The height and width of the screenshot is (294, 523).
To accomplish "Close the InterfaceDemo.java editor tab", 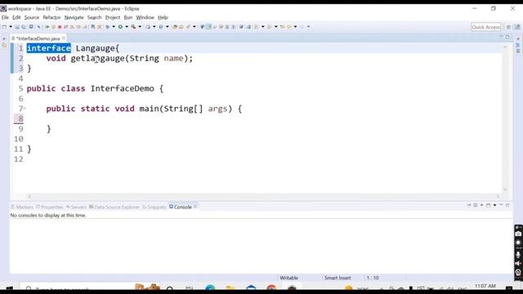I will [x=64, y=38].
